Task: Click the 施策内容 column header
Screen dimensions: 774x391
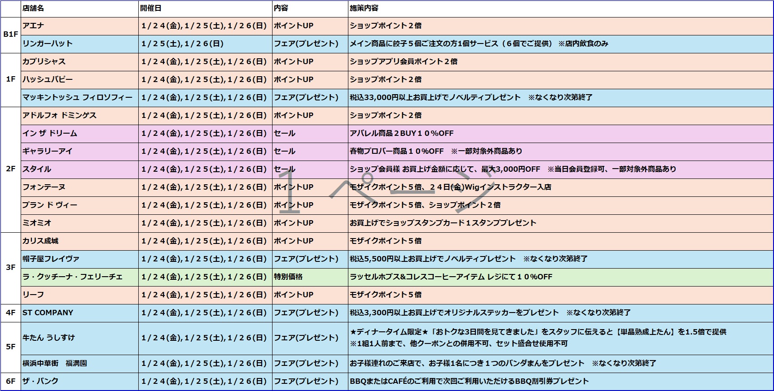Action: 560,9
